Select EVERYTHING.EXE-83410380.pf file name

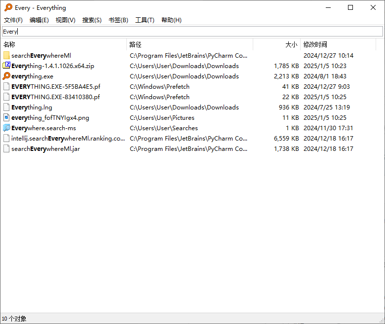[x=55, y=97]
